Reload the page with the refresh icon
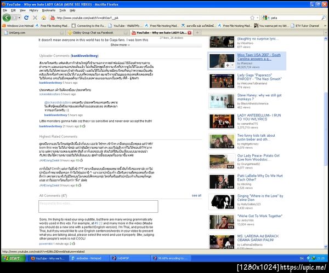The height and width of the screenshot is (273, 329). pos(26,18)
